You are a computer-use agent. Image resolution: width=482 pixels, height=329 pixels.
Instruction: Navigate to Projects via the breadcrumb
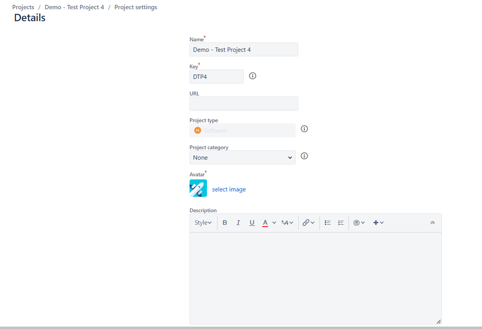point(23,7)
